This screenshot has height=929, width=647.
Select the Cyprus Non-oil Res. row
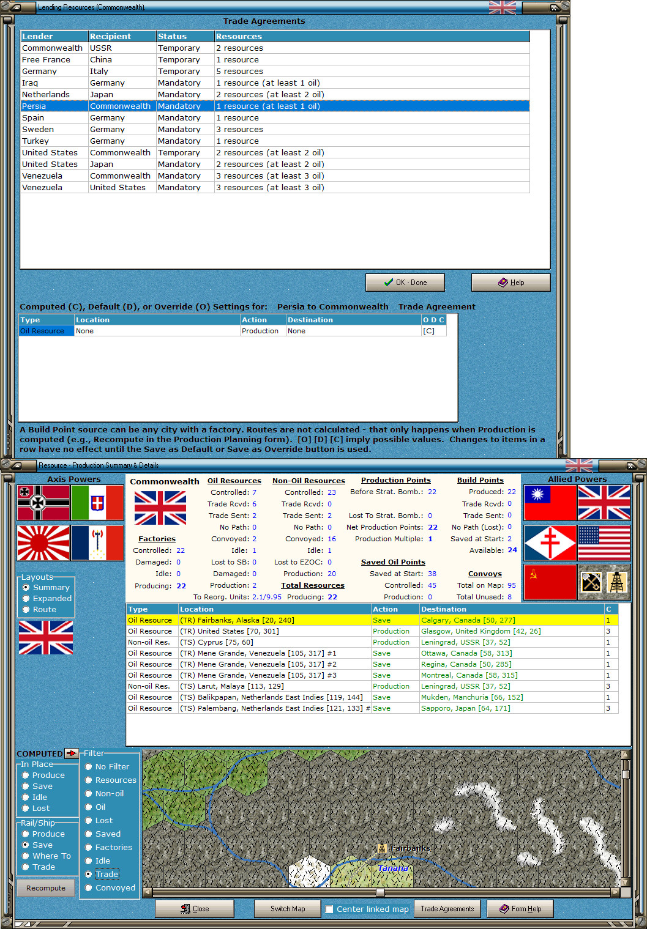372,642
